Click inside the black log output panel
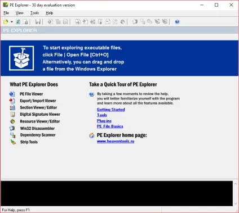The image size is (239, 213). point(117,193)
